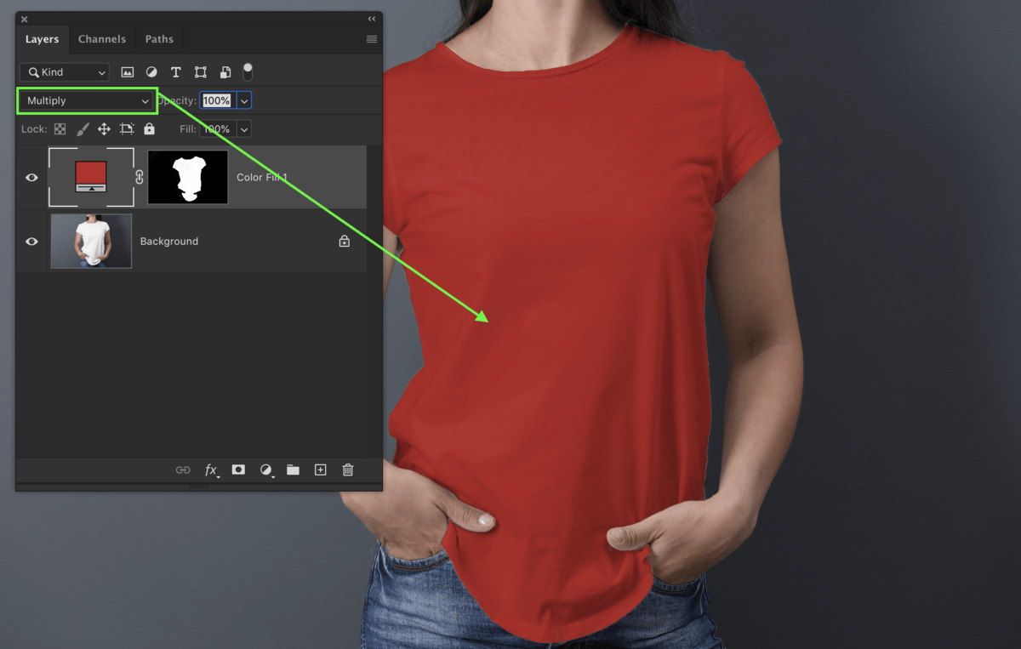The height and width of the screenshot is (649, 1021).
Task: Collapse the panel with double-arrow icon
Action: [372, 19]
